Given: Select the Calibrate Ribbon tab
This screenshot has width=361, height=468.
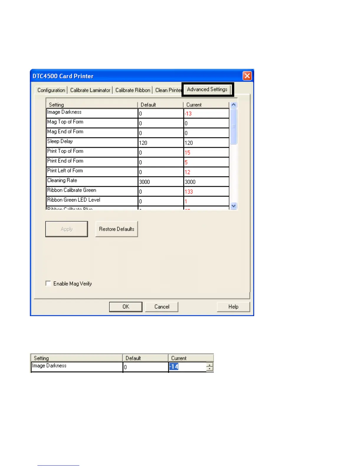Looking at the screenshot, I should [133, 90].
